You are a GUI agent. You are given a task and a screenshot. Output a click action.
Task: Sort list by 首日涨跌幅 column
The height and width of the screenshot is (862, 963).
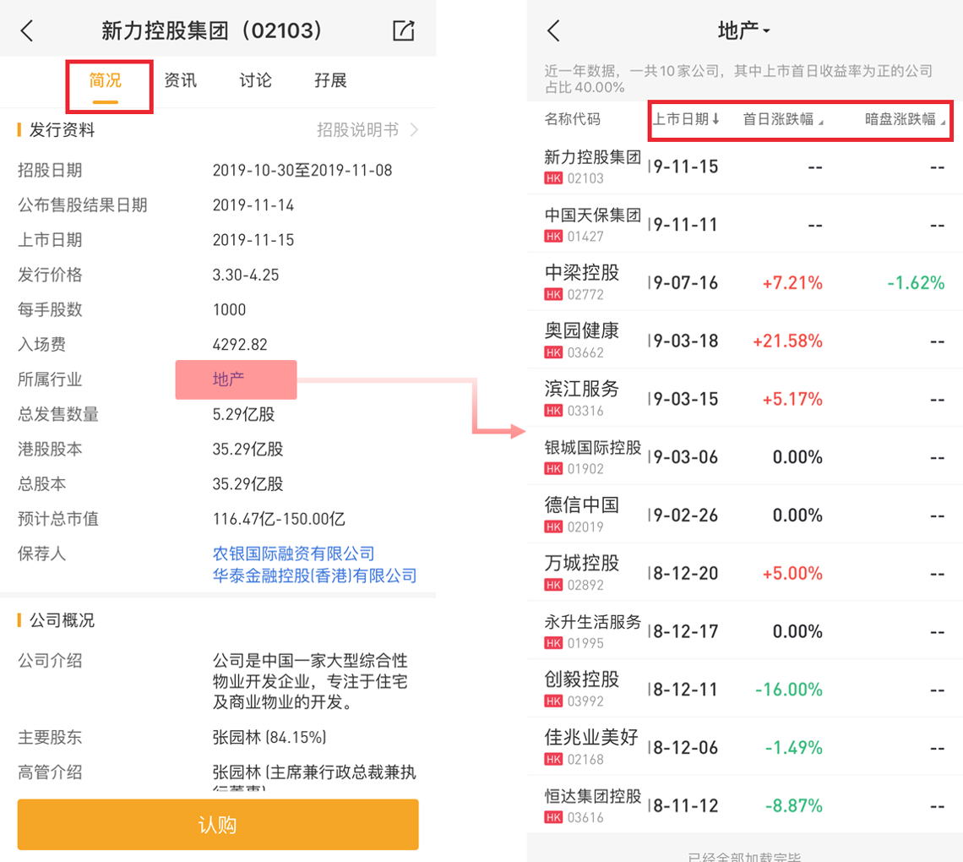[783, 119]
